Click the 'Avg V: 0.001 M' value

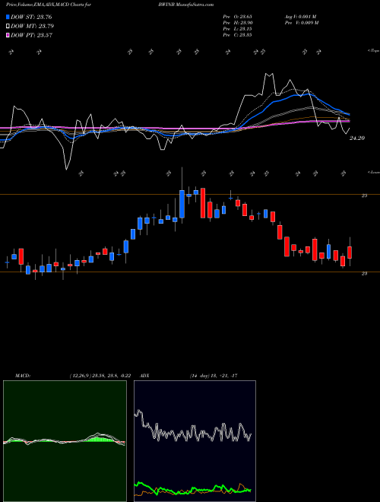pos(300,17)
